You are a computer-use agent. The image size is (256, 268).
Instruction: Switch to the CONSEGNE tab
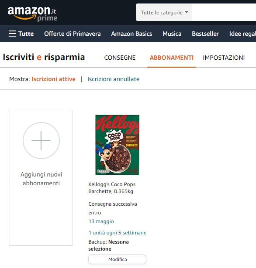tap(120, 58)
